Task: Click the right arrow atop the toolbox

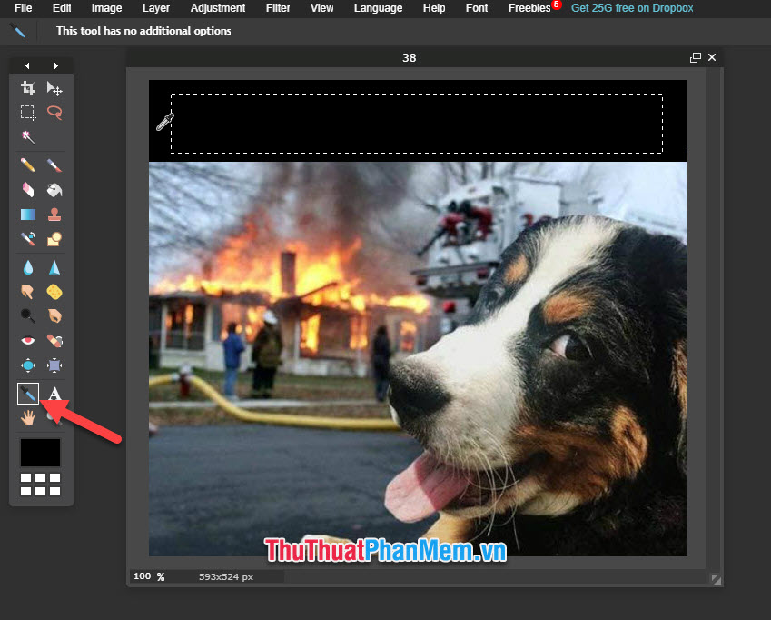Action: 54,65
